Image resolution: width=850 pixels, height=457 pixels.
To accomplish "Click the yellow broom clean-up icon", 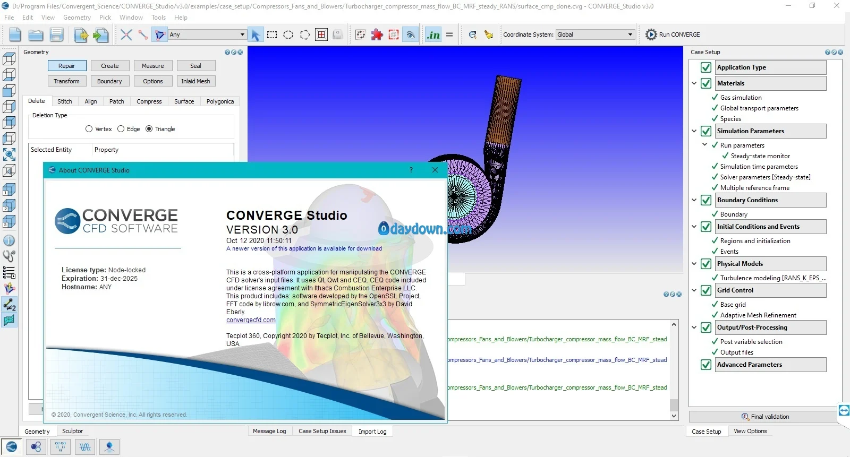I will click(x=489, y=35).
